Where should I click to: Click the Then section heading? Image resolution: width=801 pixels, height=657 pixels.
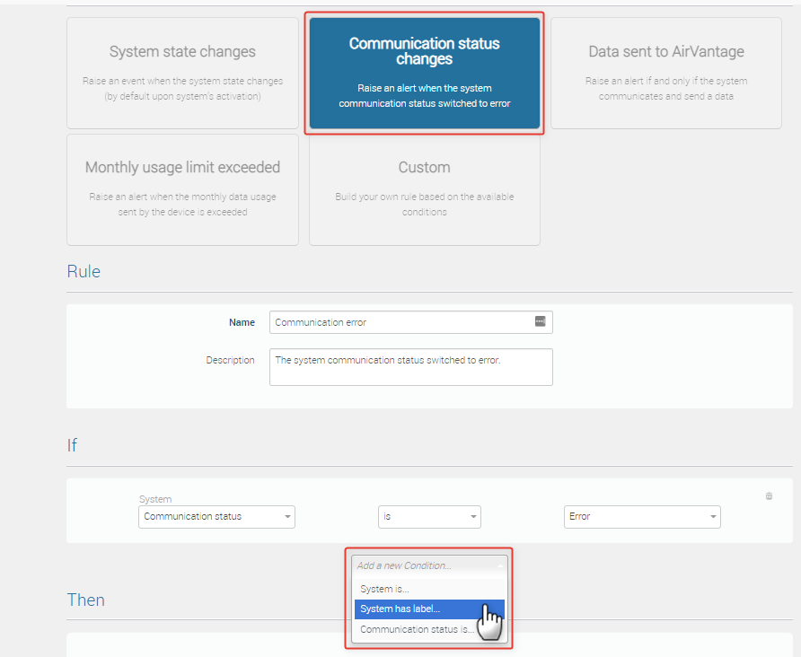(86, 600)
